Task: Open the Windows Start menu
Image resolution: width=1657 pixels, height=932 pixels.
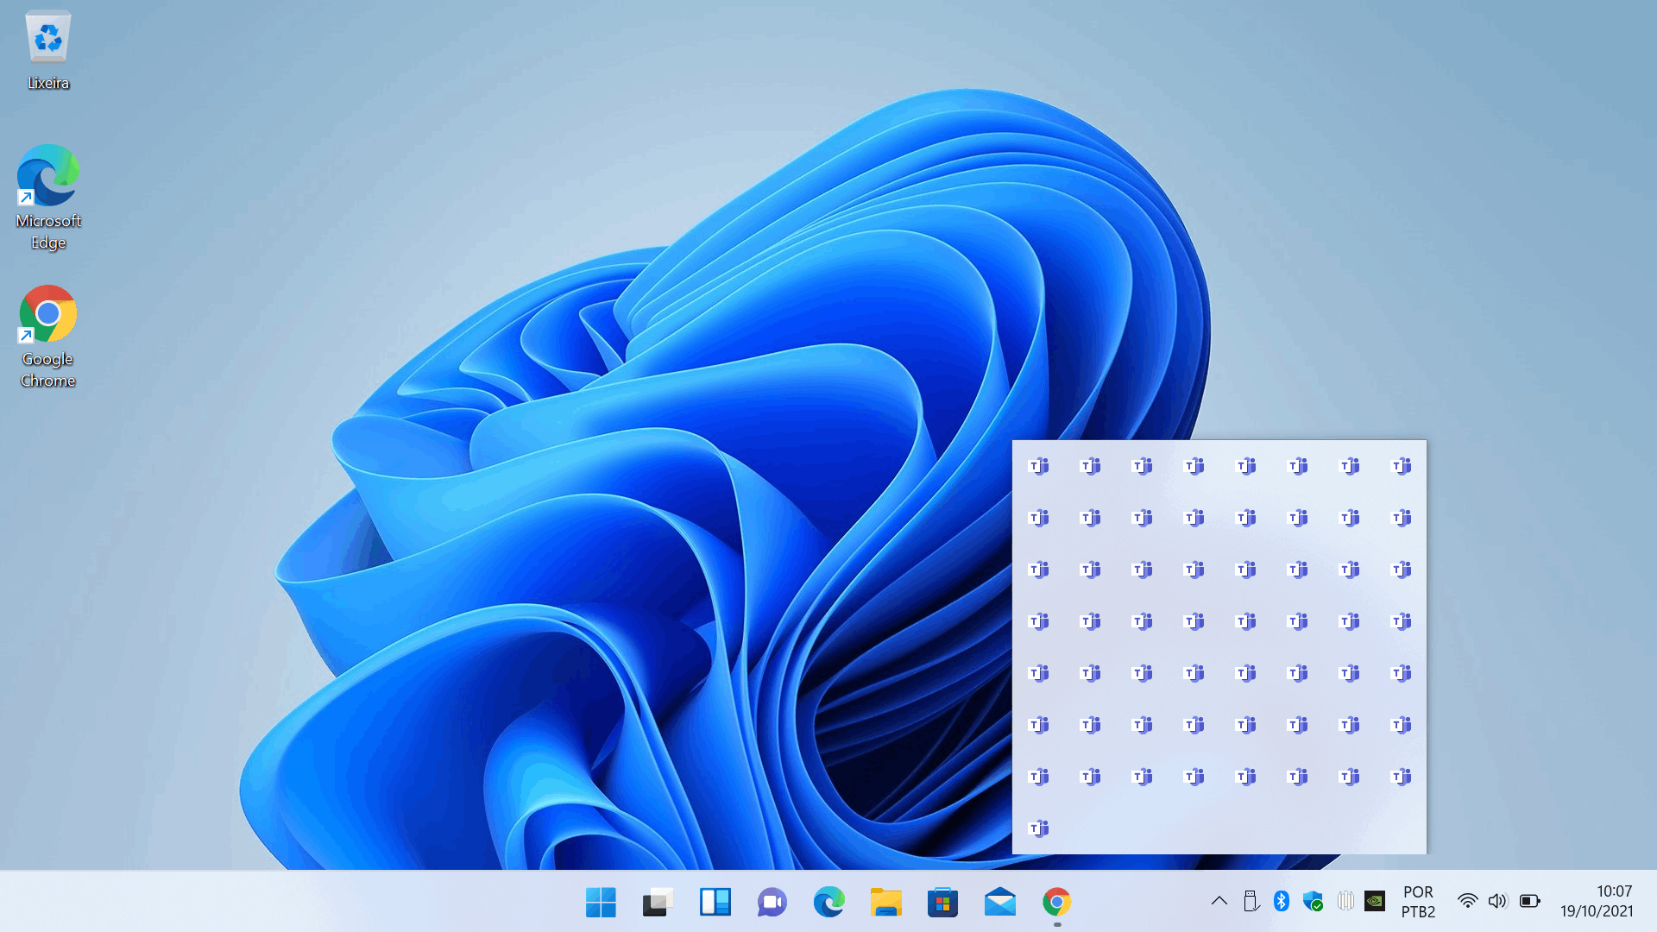Action: pos(601,902)
